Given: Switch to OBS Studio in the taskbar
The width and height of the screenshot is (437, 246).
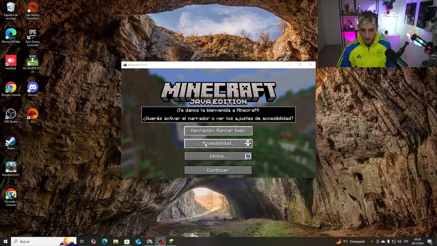Looking at the screenshot, I should tap(160, 242).
